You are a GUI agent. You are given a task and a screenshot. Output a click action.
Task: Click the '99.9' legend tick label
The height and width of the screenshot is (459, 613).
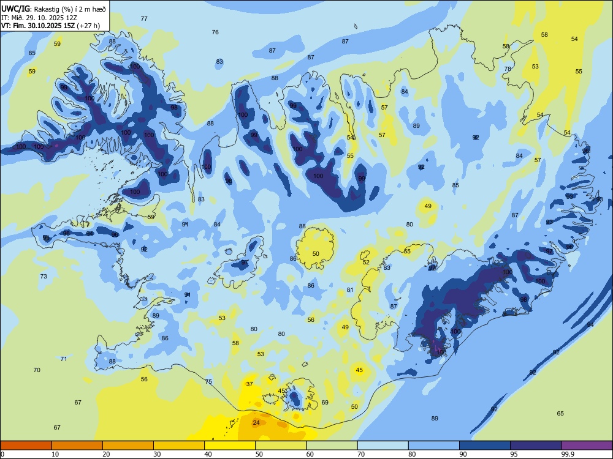(567, 454)
